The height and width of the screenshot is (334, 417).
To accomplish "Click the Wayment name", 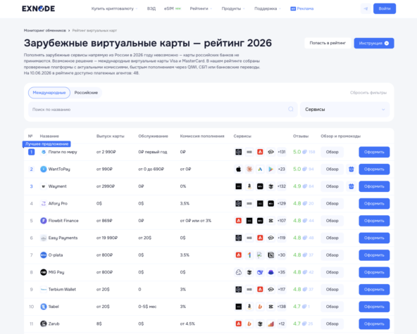I will 58,186.
